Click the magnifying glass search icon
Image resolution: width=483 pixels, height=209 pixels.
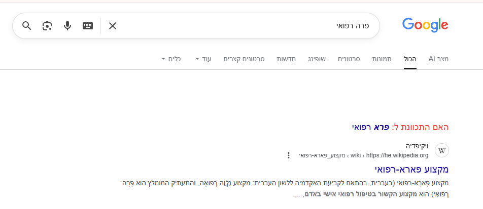click(27, 26)
